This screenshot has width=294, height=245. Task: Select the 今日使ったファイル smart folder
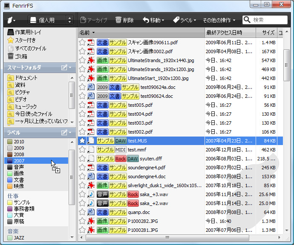(30, 114)
